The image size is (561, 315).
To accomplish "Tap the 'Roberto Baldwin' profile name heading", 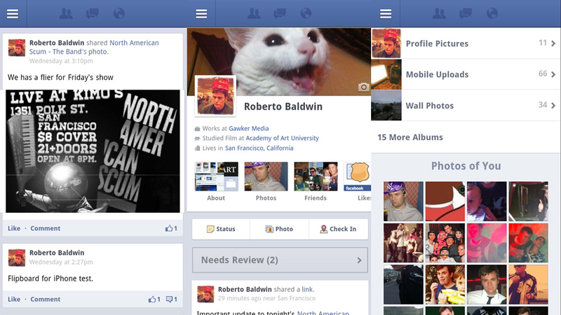I will point(283,106).
